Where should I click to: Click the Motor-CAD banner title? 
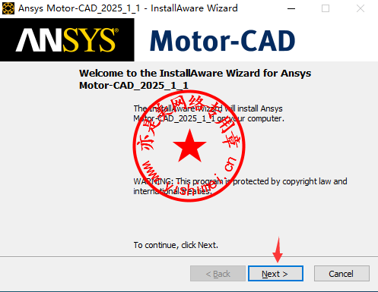223,41
